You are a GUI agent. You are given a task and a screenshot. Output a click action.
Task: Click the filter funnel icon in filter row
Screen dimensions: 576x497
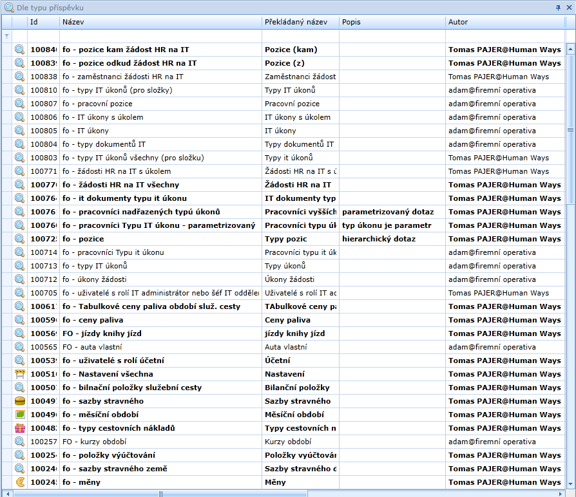click(x=7, y=36)
